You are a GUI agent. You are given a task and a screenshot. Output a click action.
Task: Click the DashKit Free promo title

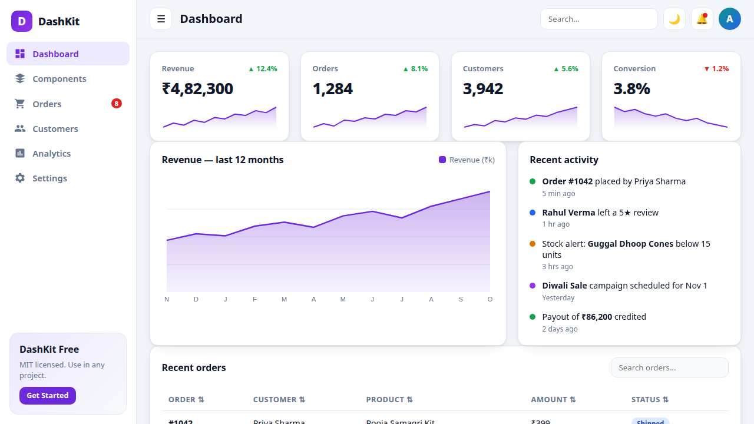click(x=49, y=349)
